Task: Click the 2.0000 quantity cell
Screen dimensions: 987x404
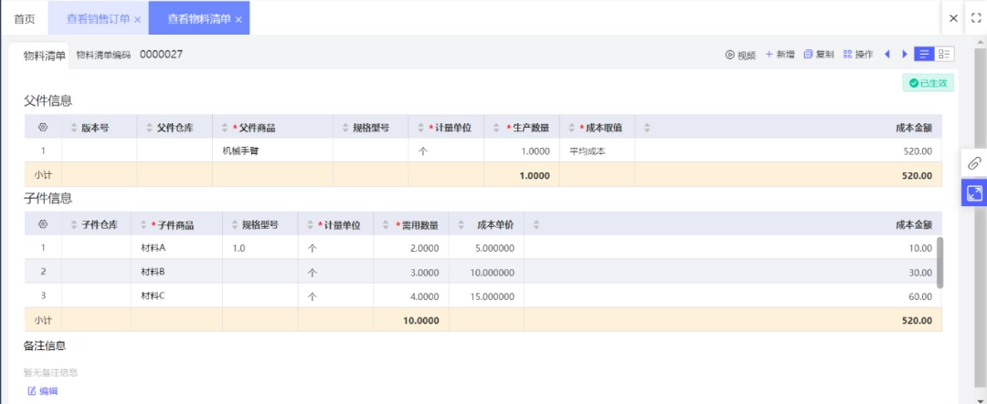Action: 411,247
